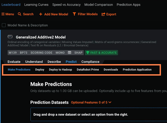Click the Filter Models funnel icon
The image size is (167, 123).
coord(74,14)
